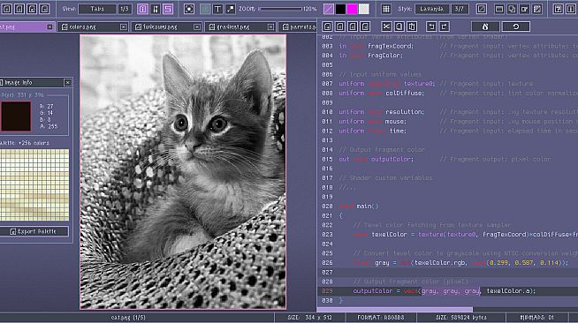Close the Image Info panel

coord(67,83)
